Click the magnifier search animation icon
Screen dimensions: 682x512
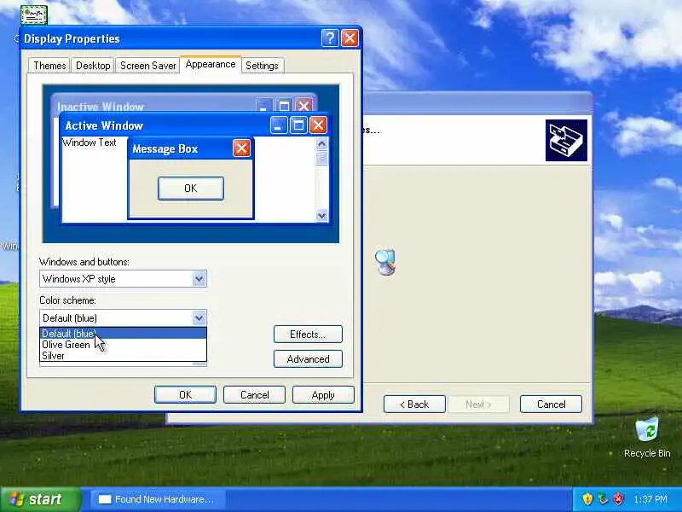(385, 262)
